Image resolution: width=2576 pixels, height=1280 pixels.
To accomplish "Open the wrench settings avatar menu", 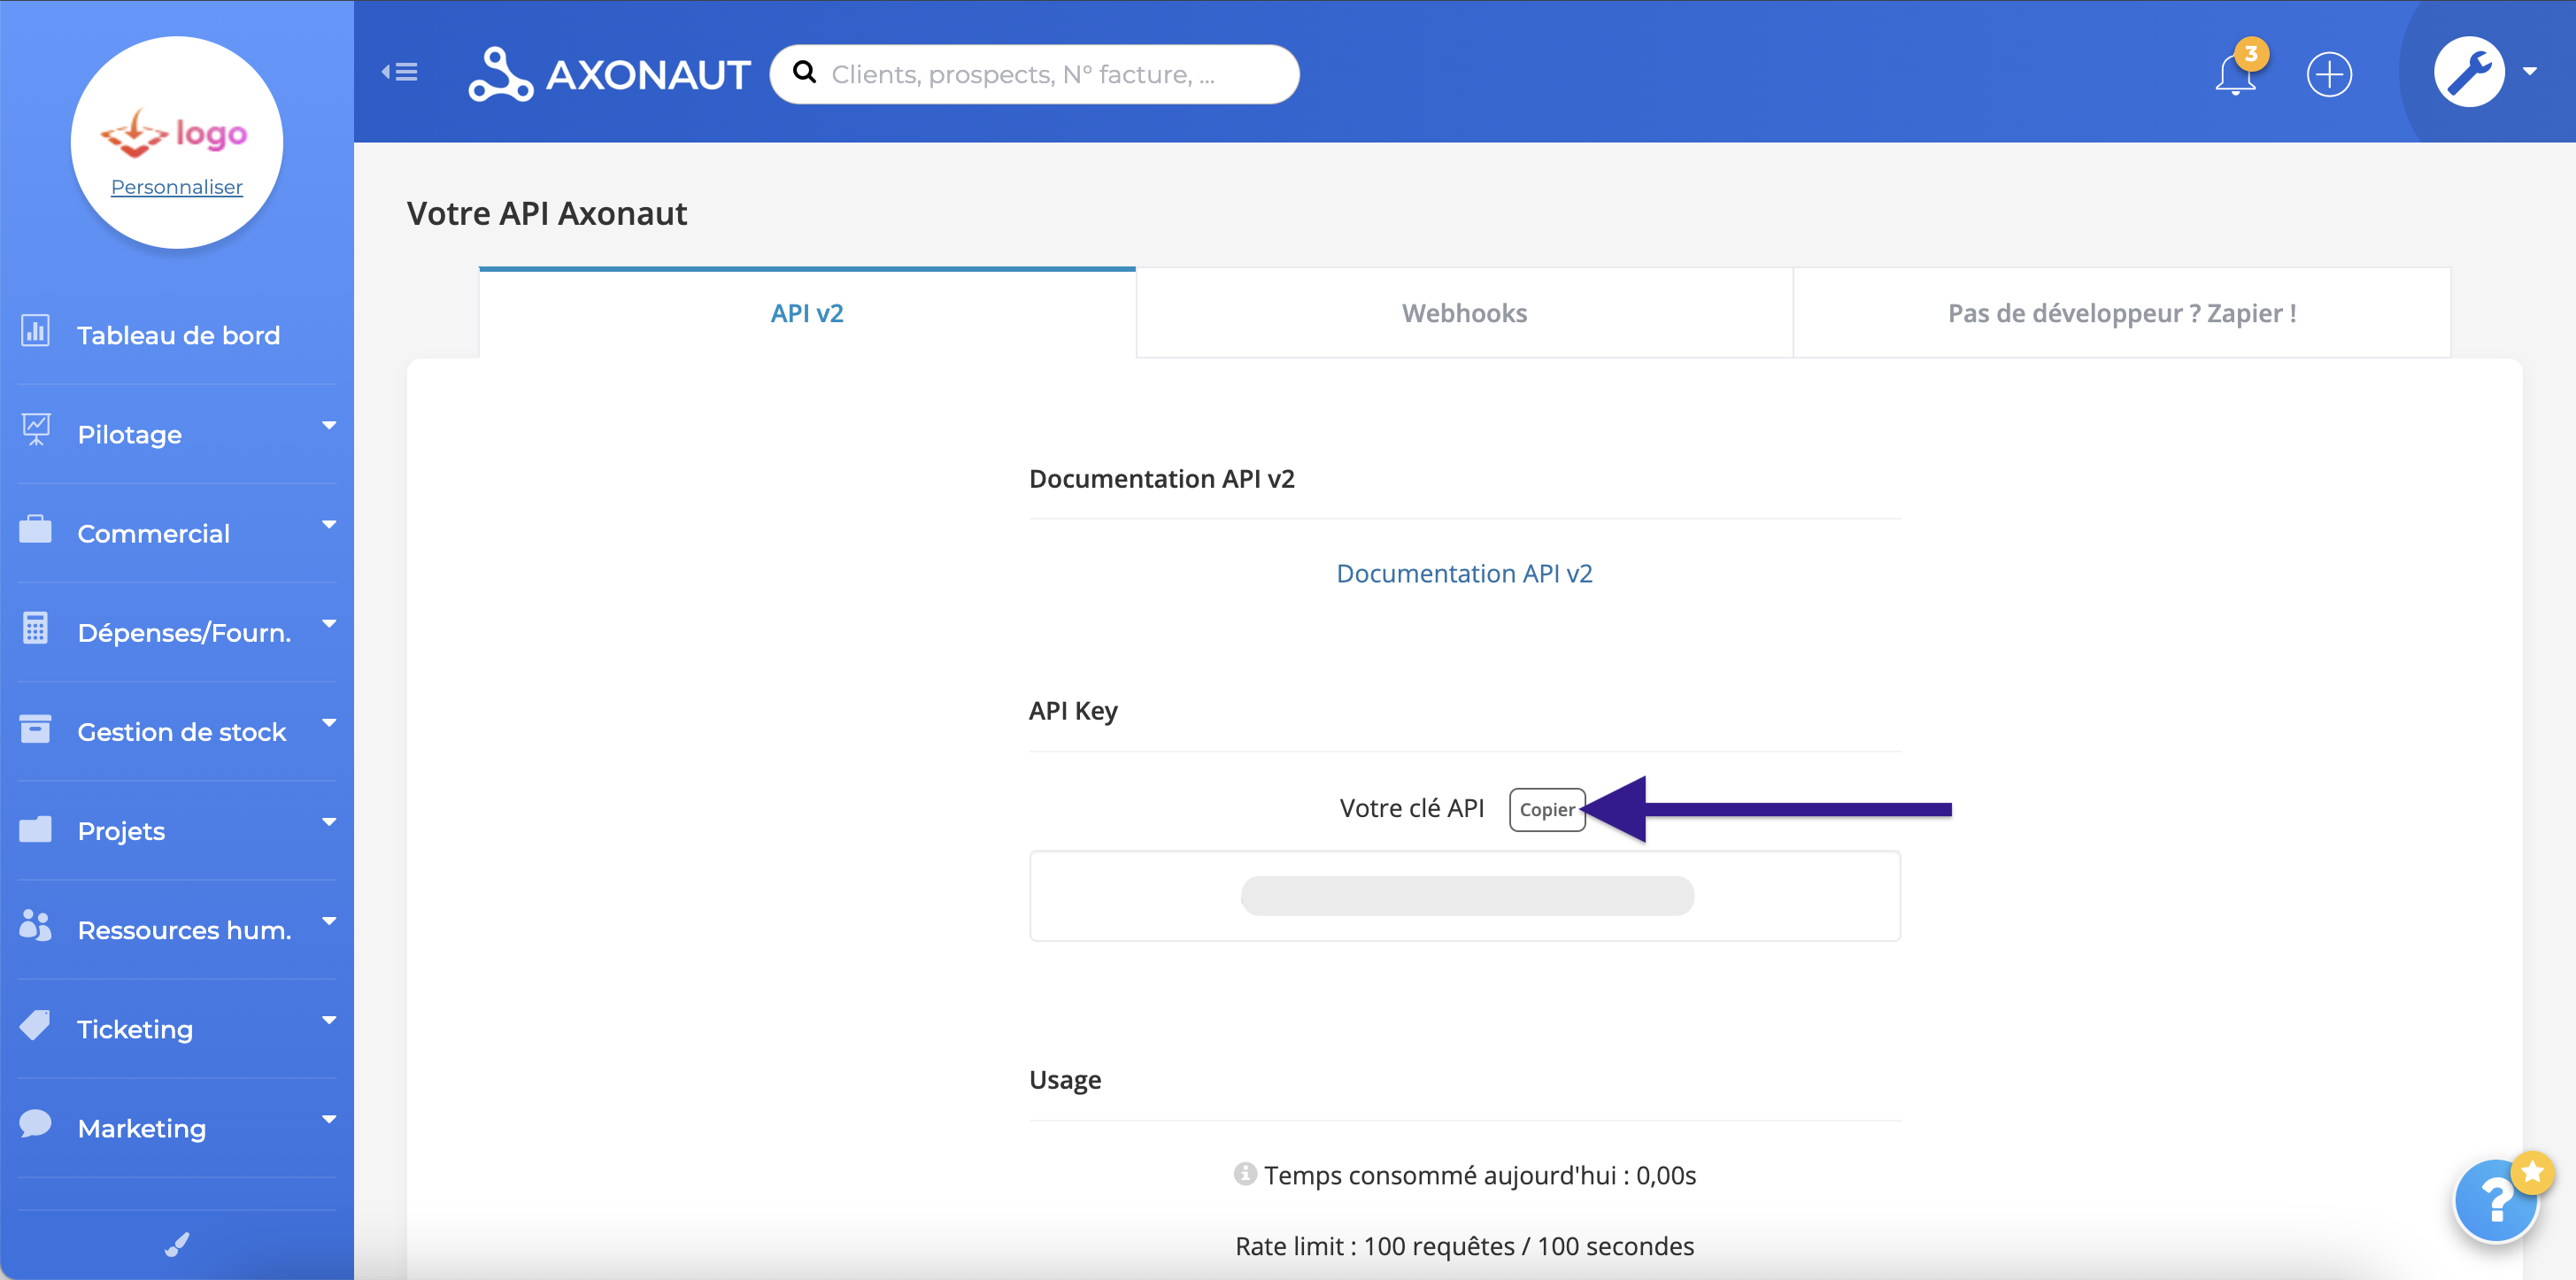I will click(2469, 72).
